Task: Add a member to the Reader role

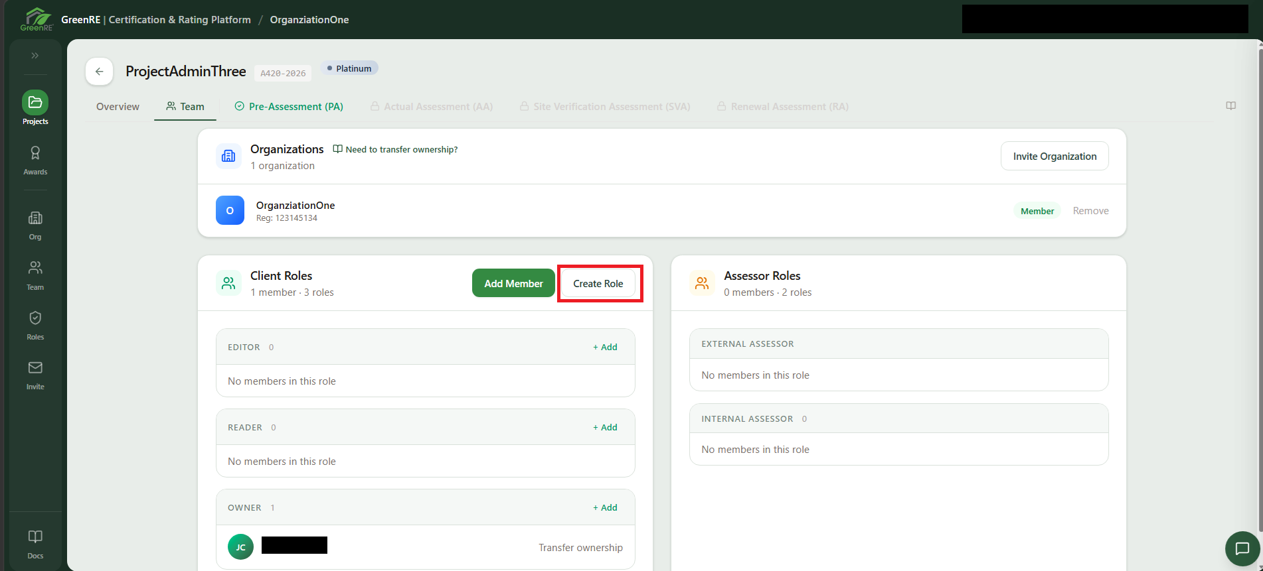Action: click(605, 427)
